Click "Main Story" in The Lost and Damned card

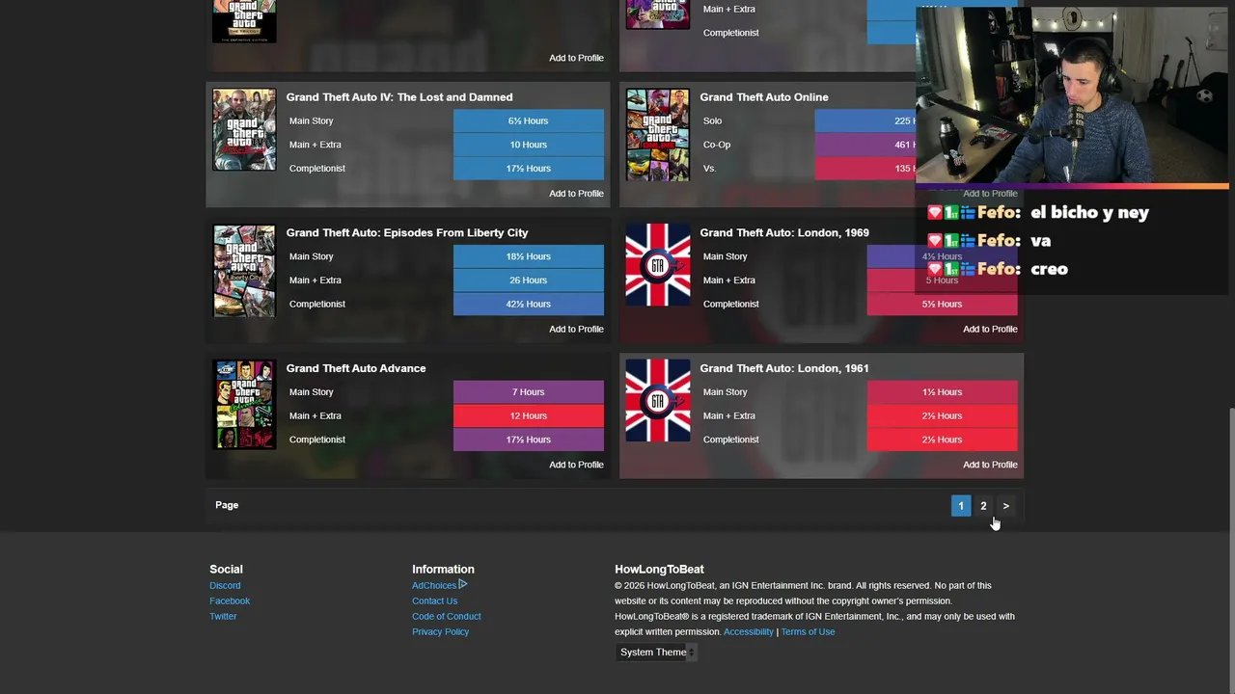[x=311, y=121]
